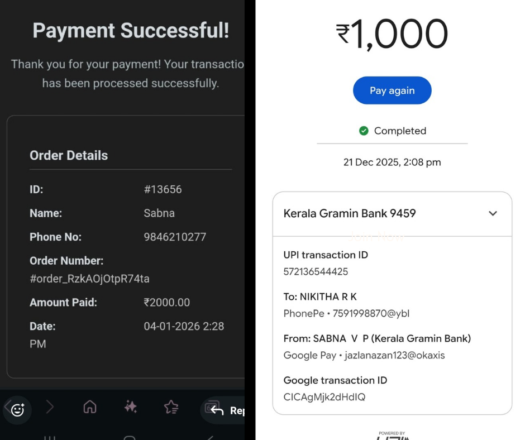Tap the UPI logo at bottom

click(x=392, y=436)
